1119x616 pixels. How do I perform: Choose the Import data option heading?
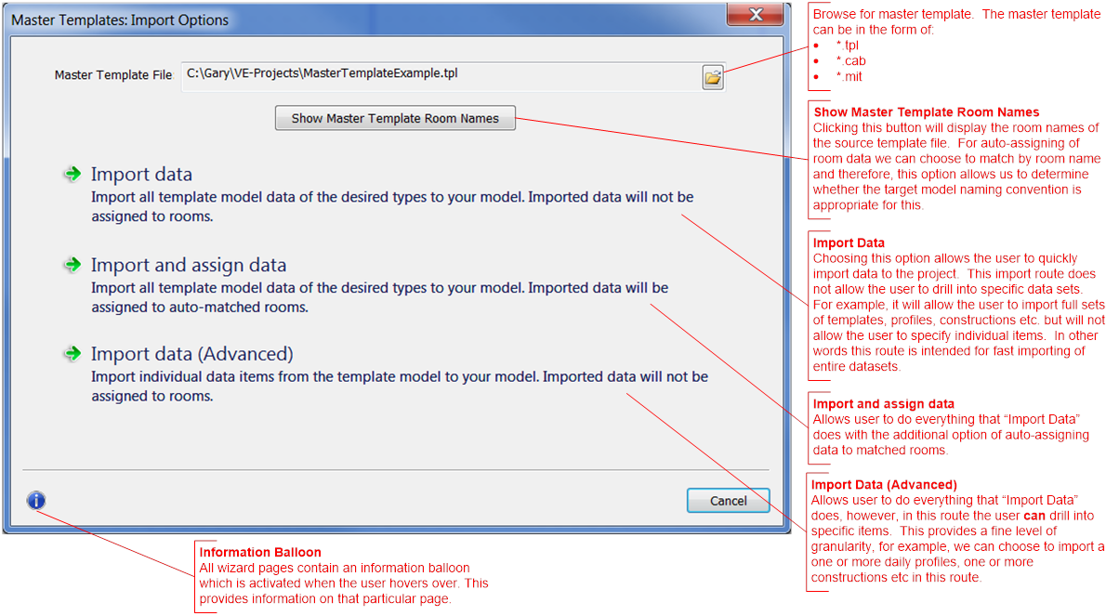tap(141, 175)
